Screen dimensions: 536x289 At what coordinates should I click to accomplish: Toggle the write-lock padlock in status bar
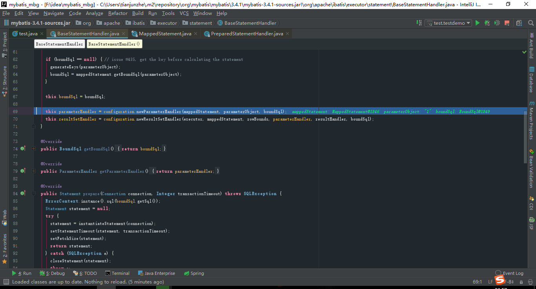[521, 282]
